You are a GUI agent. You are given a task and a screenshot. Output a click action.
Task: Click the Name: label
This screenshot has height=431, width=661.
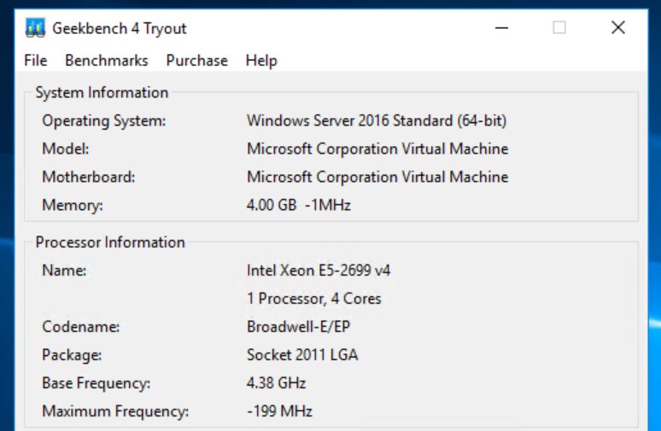65,271
